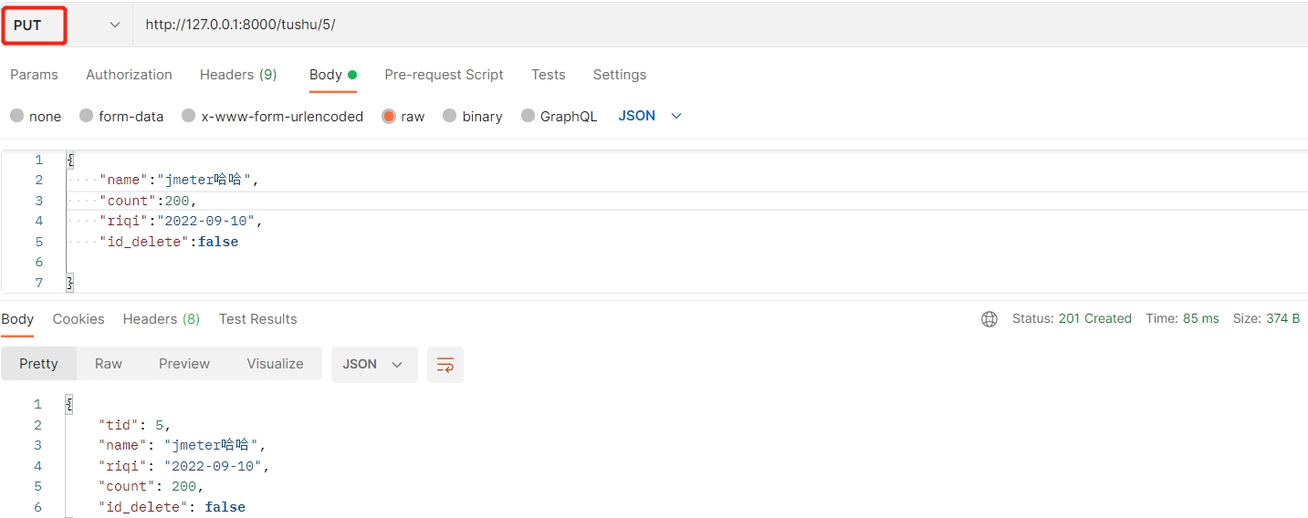Choose the x-www-form-urlencoded radio option

pyautogui.click(x=189, y=116)
